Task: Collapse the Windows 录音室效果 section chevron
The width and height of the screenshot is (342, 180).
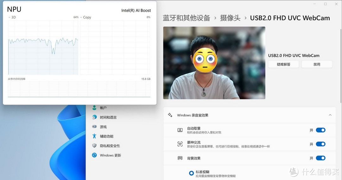Action: (x=330, y=115)
